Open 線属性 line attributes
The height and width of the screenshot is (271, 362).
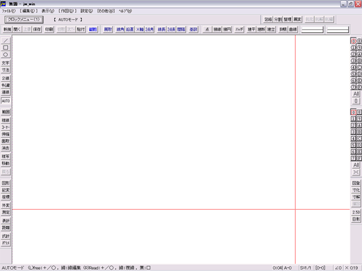(x=93, y=30)
